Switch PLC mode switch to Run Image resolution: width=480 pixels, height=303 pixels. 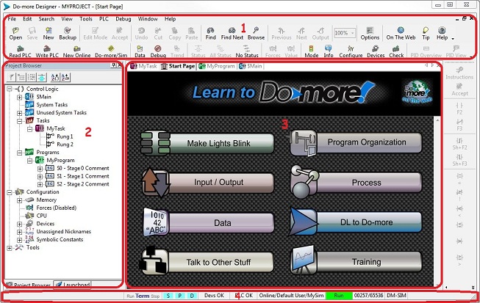click(130, 295)
